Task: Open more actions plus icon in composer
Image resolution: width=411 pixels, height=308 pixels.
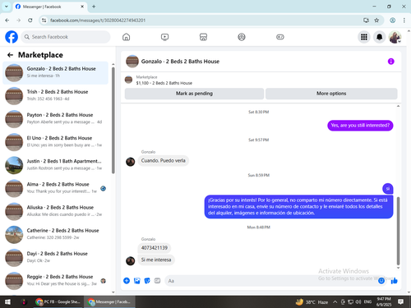Action: tap(127, 281)
